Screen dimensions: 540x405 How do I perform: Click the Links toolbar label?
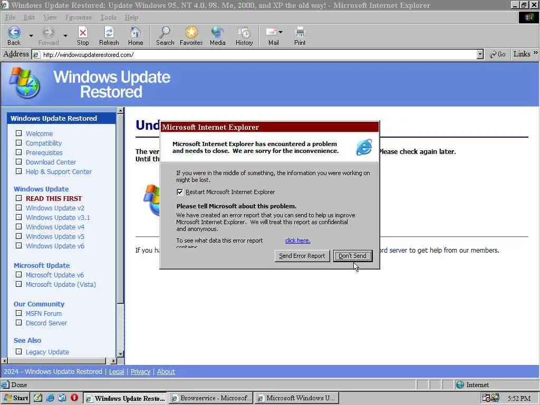(x=522, y=54)
